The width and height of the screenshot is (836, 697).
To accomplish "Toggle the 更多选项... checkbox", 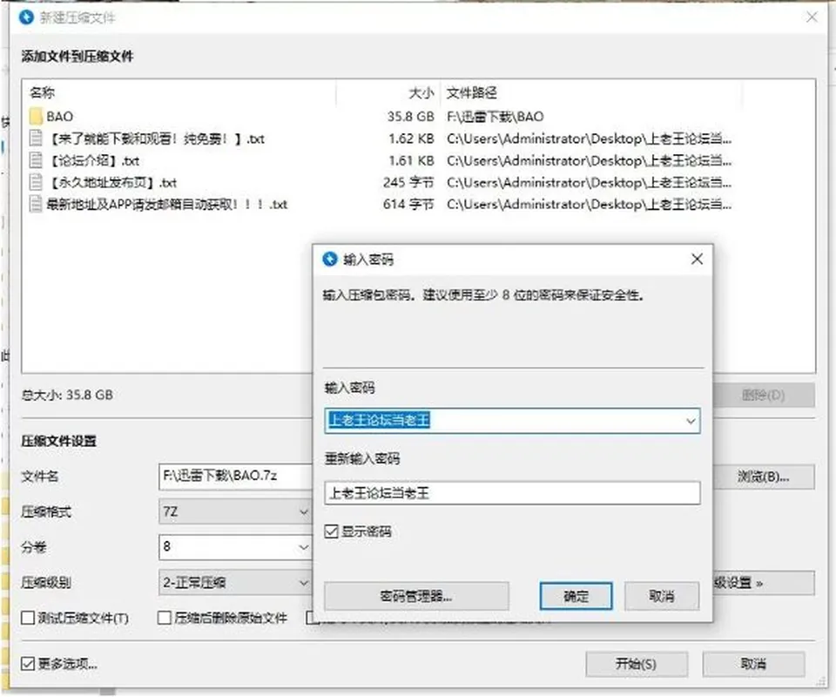I will [x=28, y=664].
